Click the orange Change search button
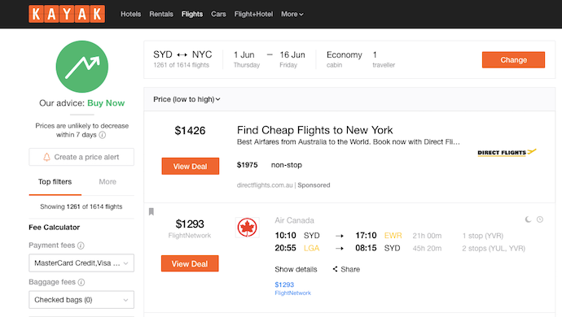 click(513, 60)
